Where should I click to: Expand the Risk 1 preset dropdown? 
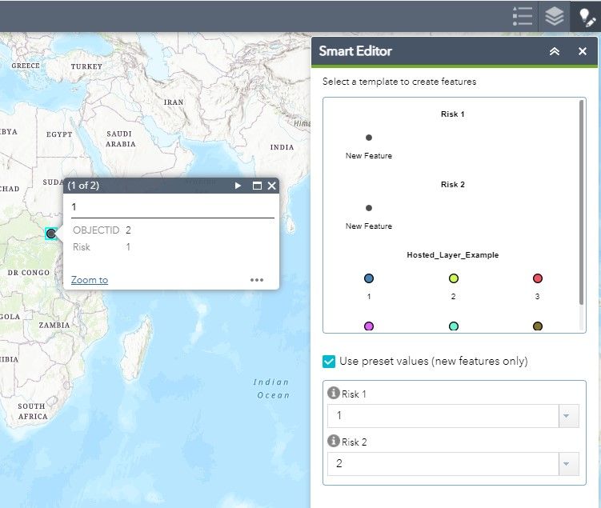[568, 416]
